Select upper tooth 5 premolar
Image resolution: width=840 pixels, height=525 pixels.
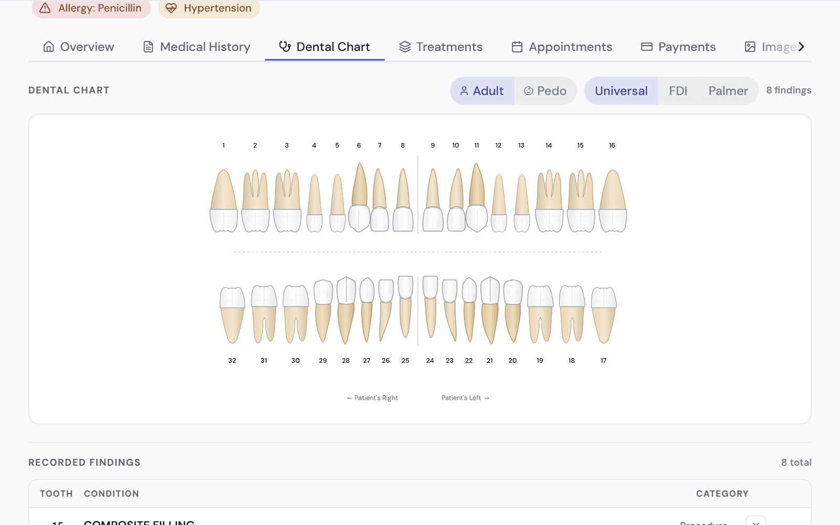click(338, 203)
